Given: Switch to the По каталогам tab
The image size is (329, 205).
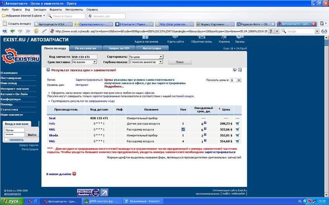Looking at the screenshot, I should [86, 48].
